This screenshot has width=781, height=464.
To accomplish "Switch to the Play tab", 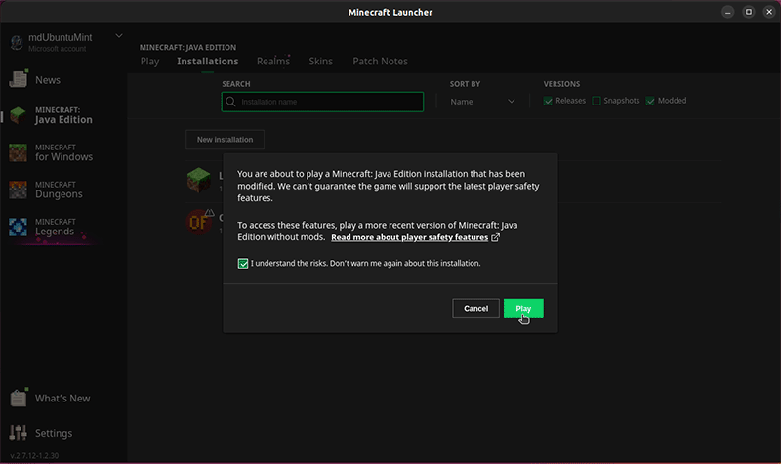I will [x=150, y=62].
